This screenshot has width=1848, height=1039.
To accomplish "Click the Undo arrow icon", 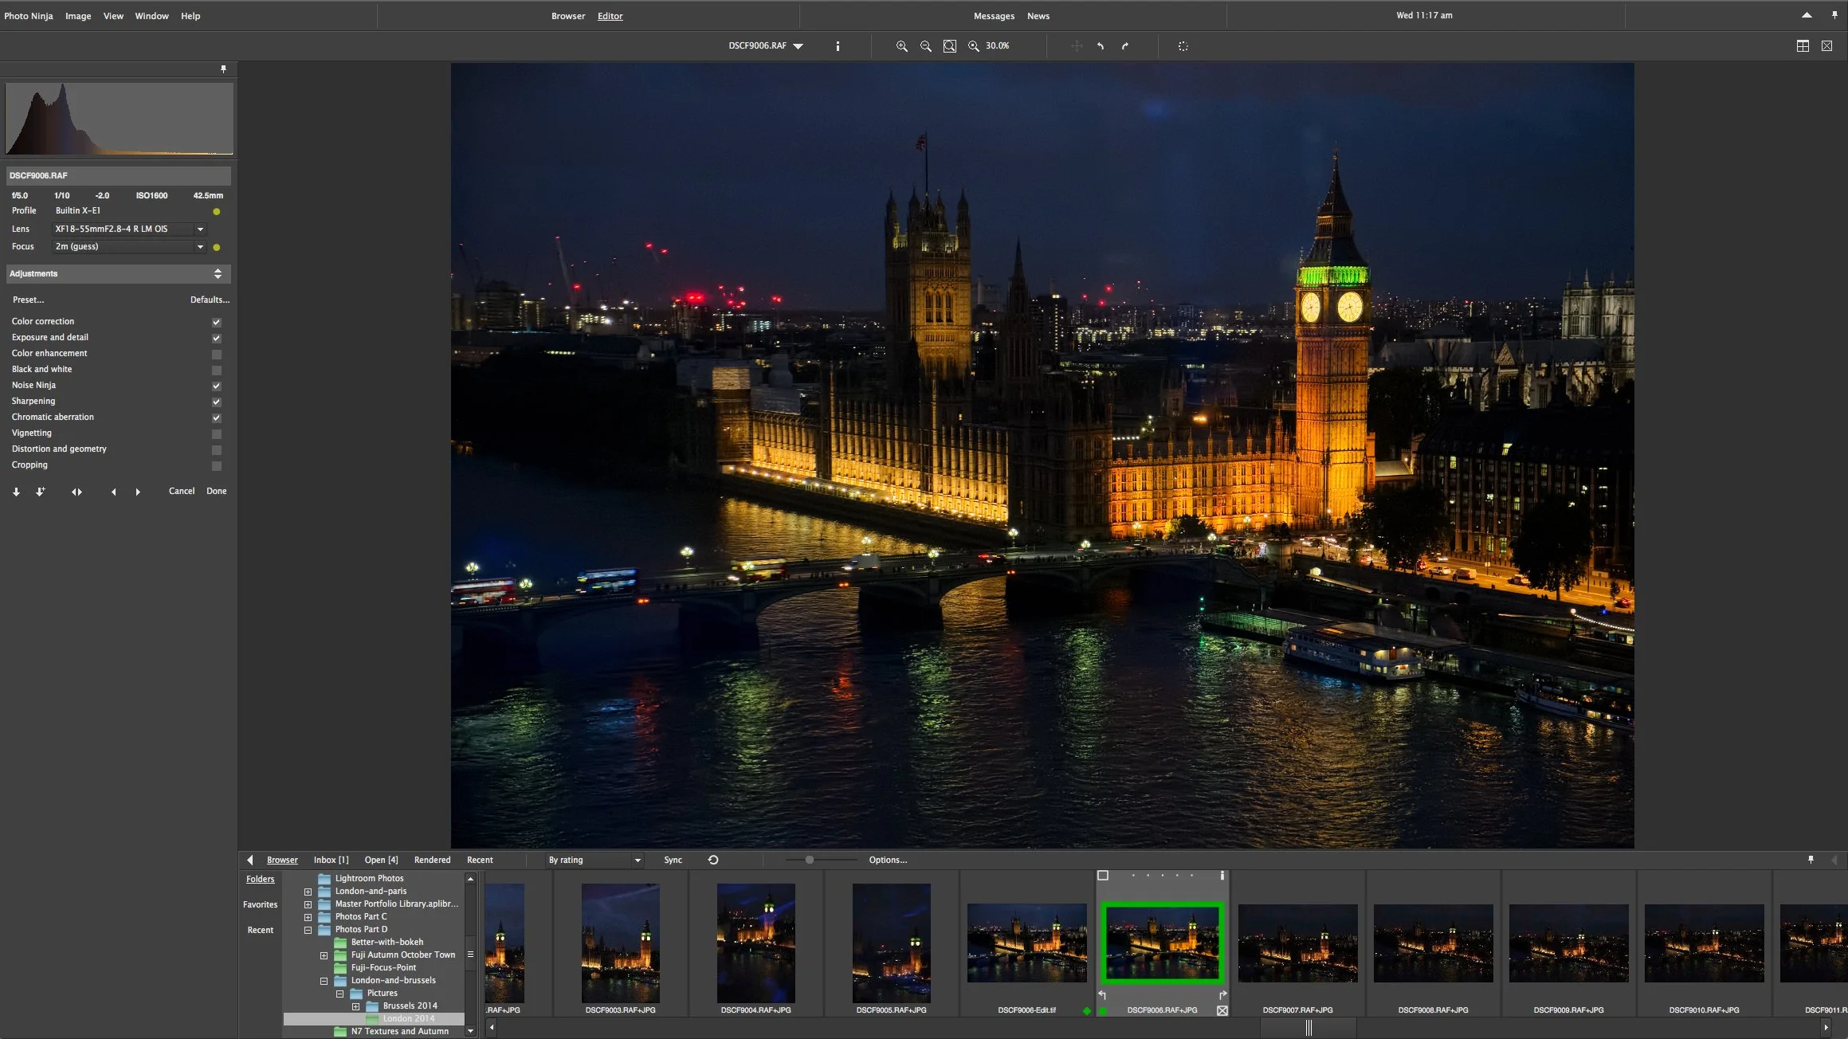I will click(1100, 46).
